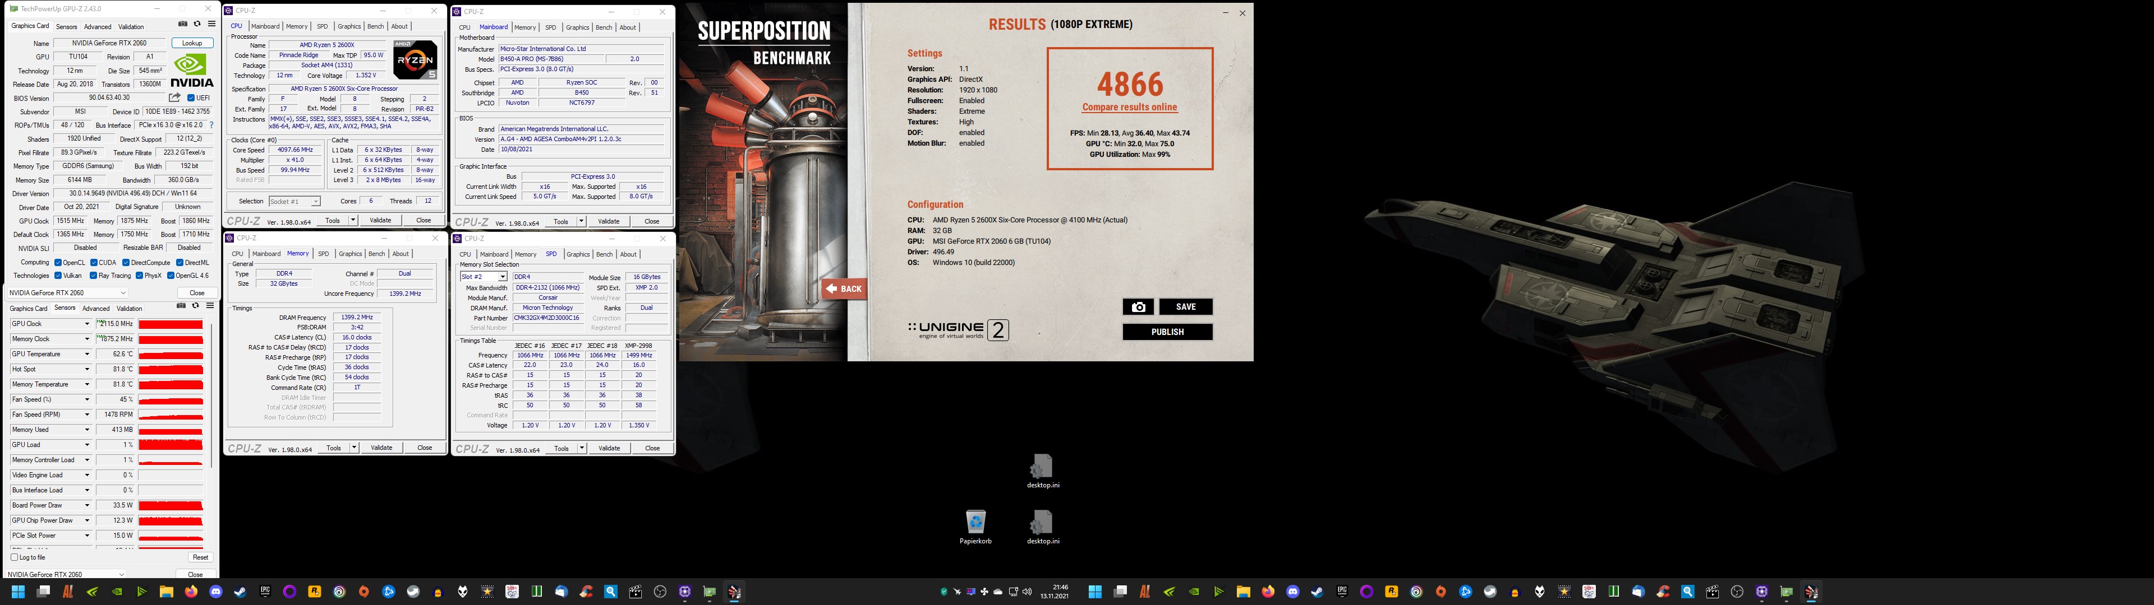
Task: Click the GPU-Z title bar app icon
Action: 13,9
